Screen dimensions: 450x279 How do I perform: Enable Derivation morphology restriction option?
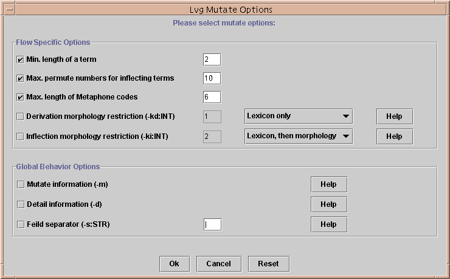pos(21,116)
